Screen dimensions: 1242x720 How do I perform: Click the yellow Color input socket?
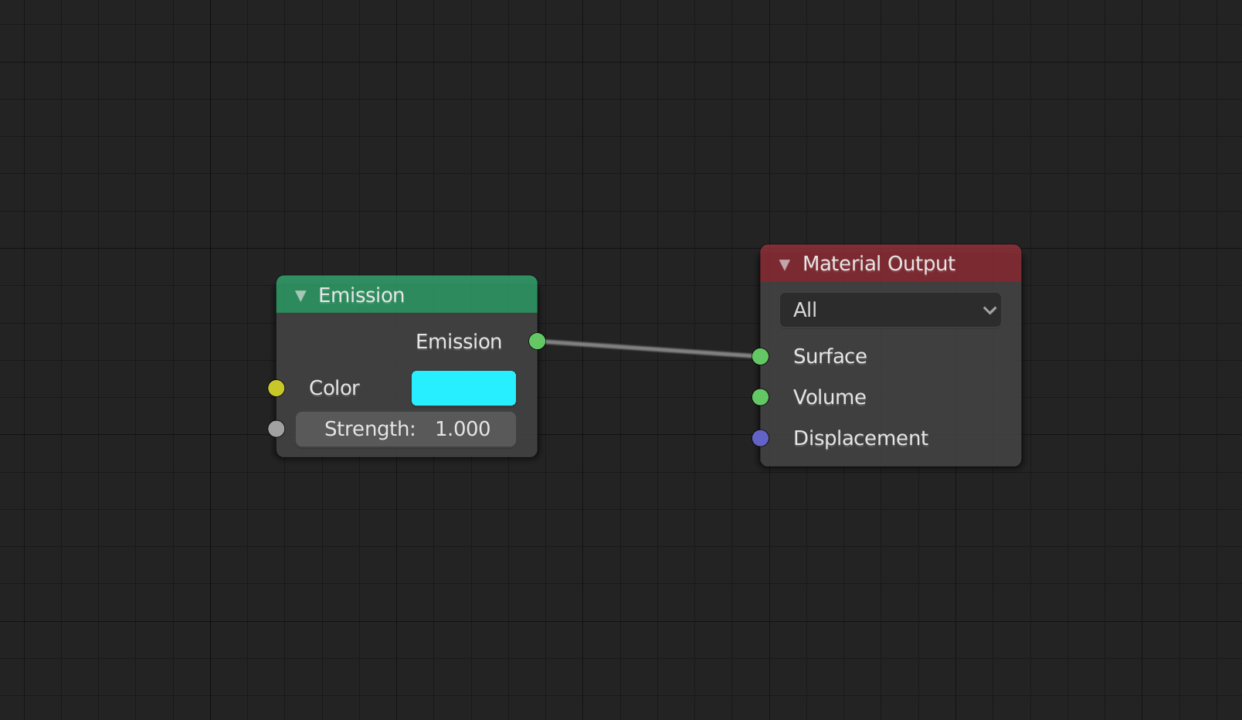pos(276,388)
